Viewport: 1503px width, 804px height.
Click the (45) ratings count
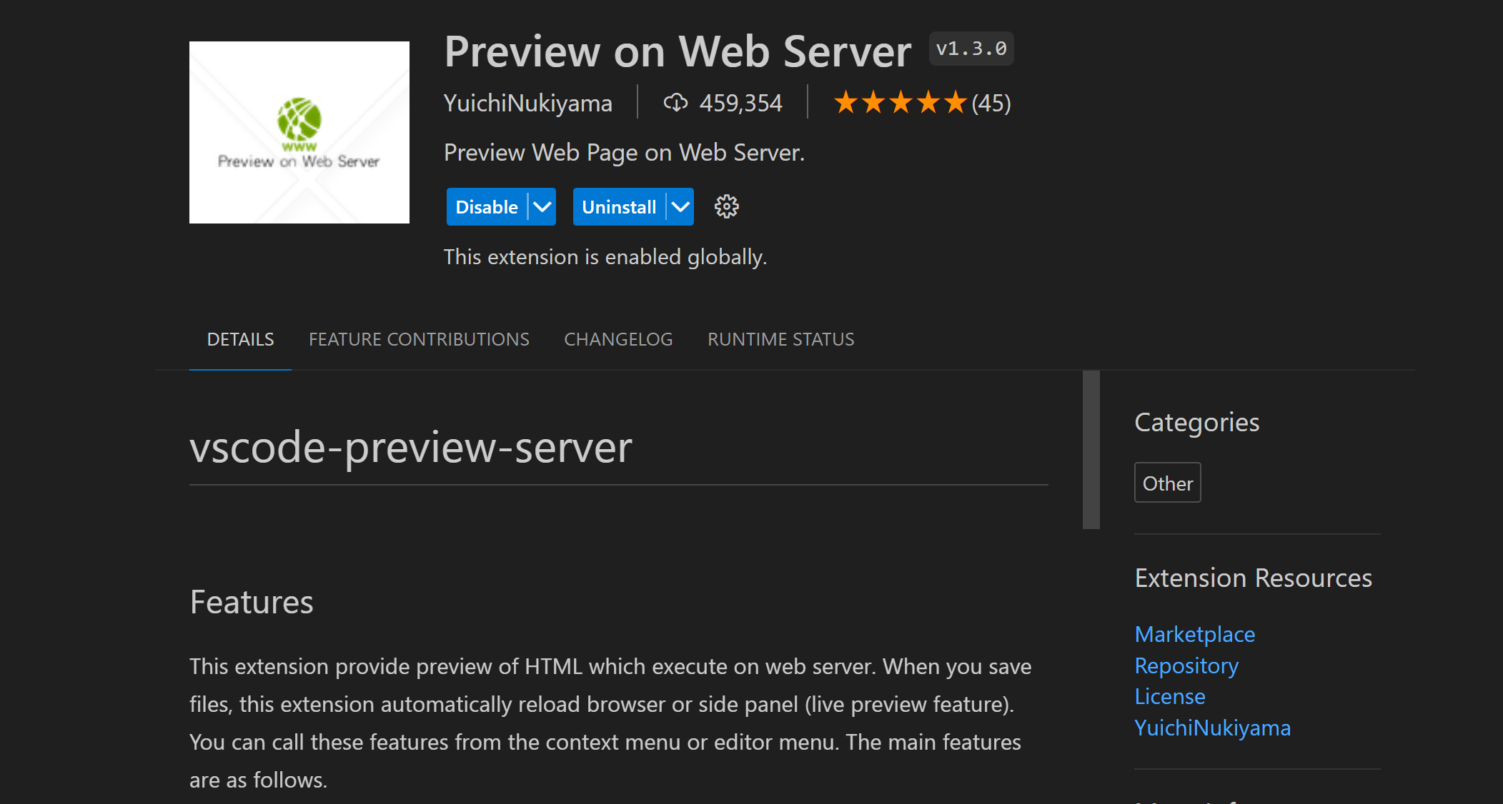[991, 103]
